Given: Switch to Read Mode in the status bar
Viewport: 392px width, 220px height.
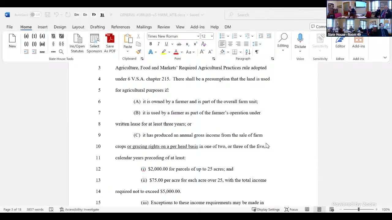Looking at the screenshot, I should tap(307, 209).
